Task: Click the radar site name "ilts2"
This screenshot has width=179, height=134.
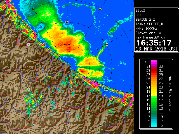Action: click(140, 11)
